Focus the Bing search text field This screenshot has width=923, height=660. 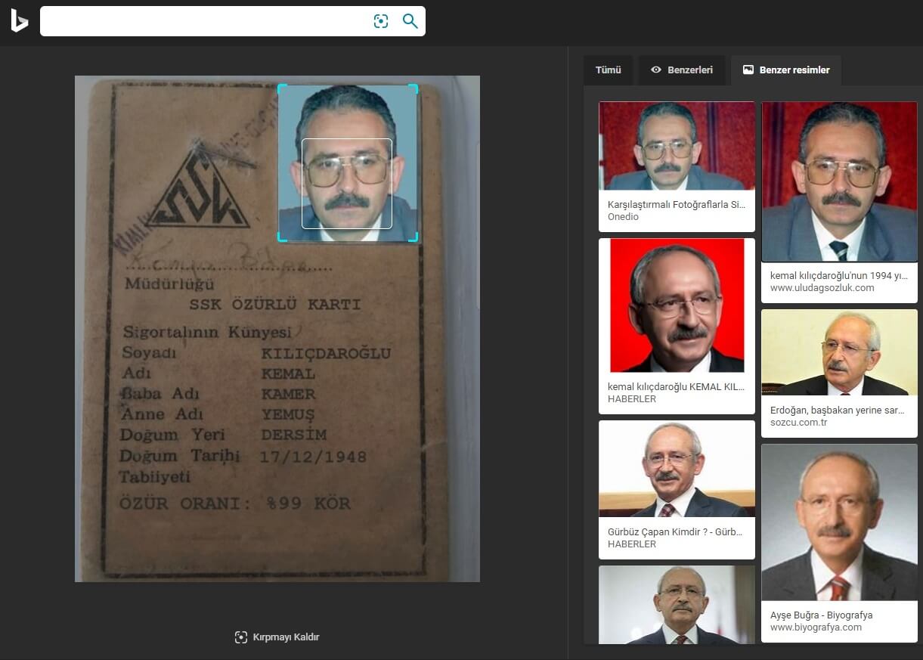pyautogui.click(x=204, y=21)
